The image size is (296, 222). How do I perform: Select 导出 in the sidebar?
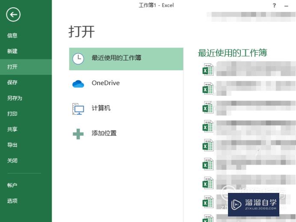tap(12, 145)
